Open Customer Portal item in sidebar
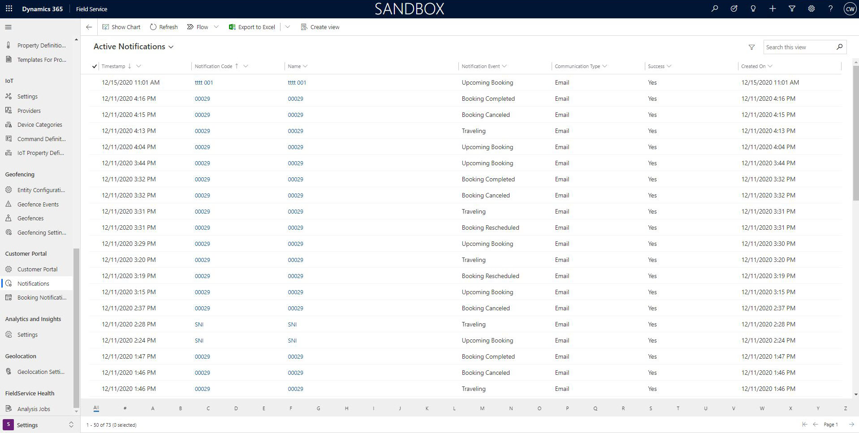 [37, 270]
